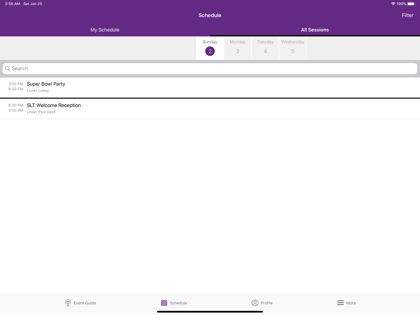Tap the Event Guide tab label

[x=85, y=303]
